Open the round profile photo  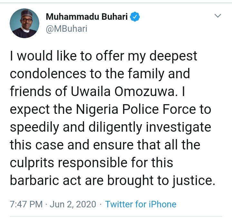[x=24, y=23]
